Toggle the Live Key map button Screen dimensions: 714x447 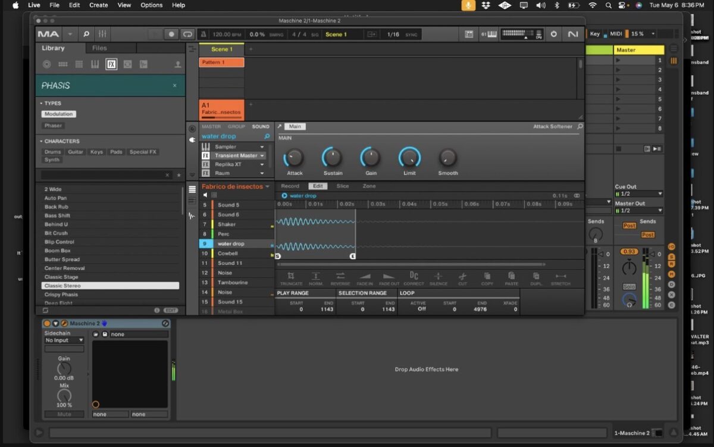click(595, 34)
